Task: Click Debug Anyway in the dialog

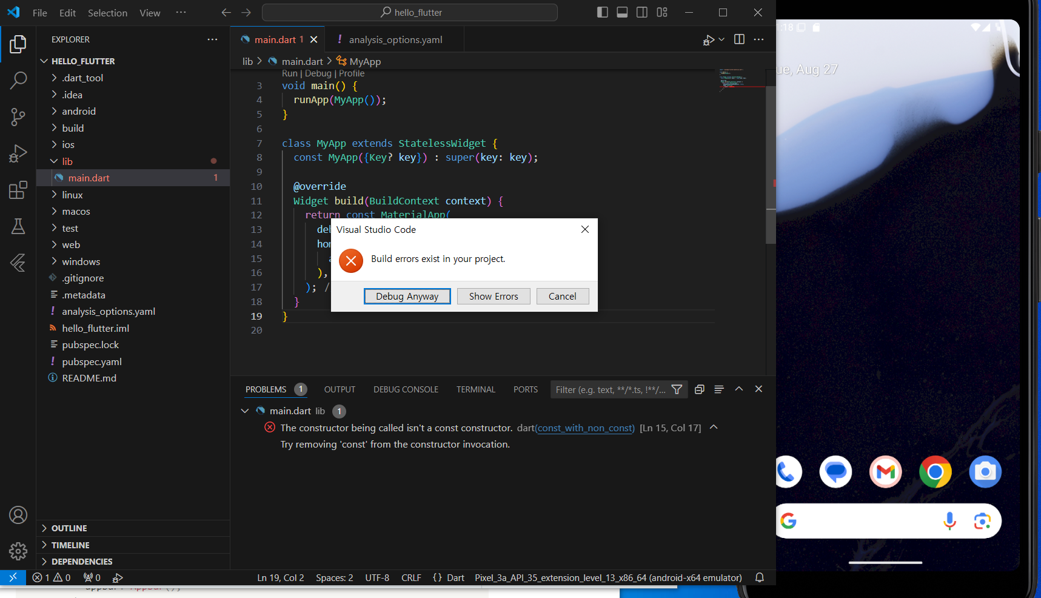Action: pyautogui.click(x=407, y=296)
